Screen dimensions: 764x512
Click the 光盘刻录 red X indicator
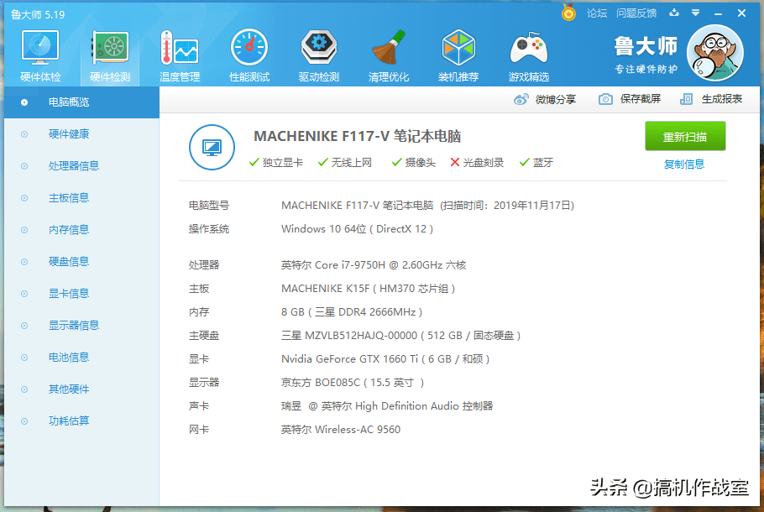click(x=477, y=162)
